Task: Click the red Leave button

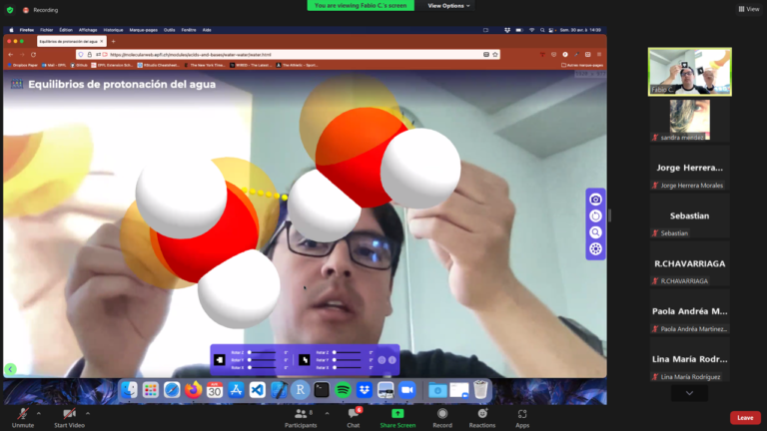Action: point(744,418)
